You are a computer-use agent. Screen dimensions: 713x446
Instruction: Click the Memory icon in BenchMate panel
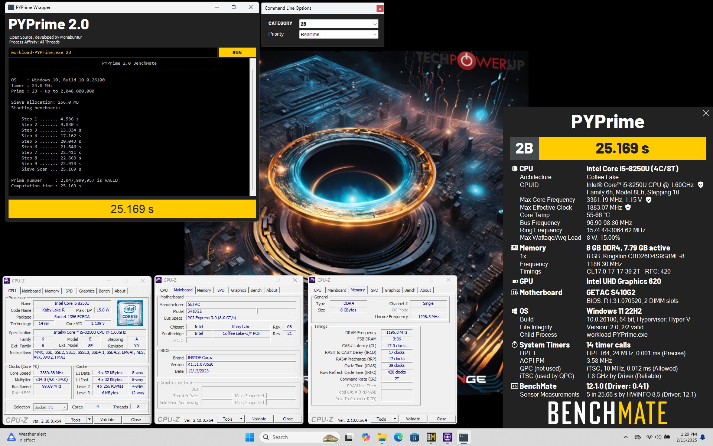[x=514, y=248]
